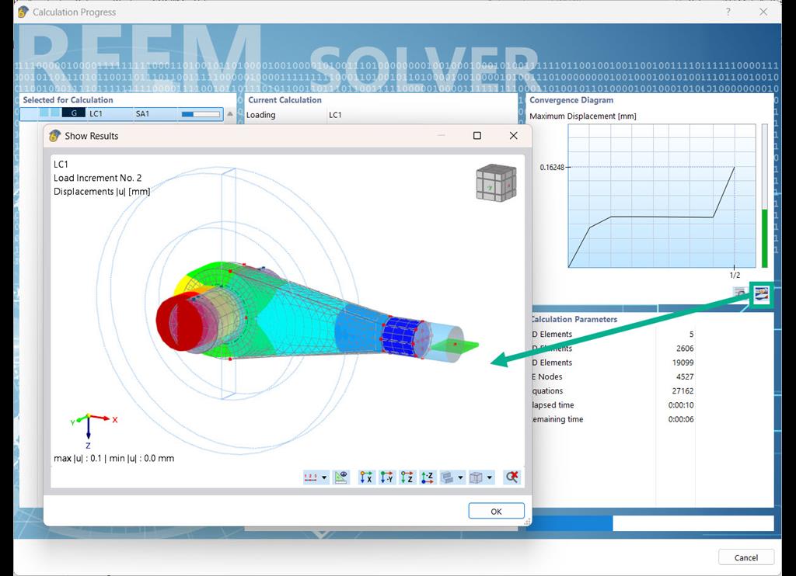Close the Show Results window
The image size is (796, 576).
[x=513, y=135]
